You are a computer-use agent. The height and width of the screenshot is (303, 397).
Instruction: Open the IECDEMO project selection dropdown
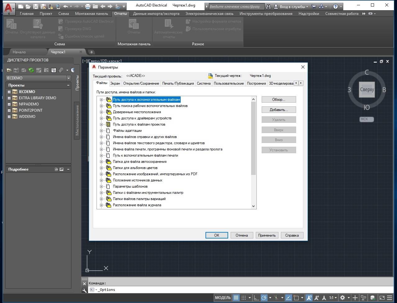(x=69, y=78)
